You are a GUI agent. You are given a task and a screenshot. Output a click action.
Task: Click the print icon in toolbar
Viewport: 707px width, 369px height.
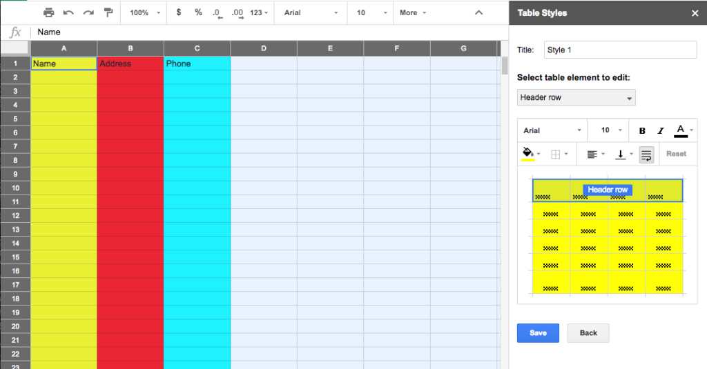click(x=48, y=12)
